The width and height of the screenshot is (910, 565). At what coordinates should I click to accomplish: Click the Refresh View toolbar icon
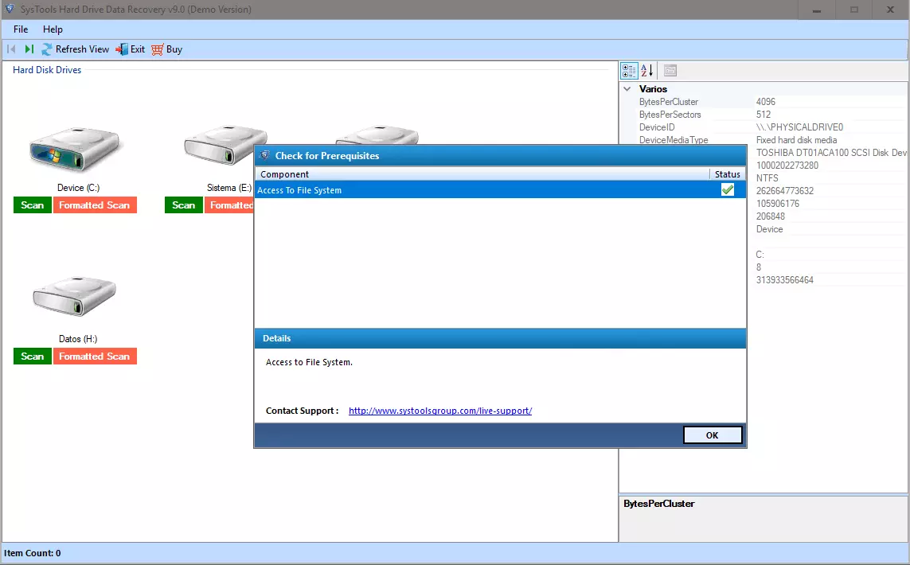tap(47, 49)
